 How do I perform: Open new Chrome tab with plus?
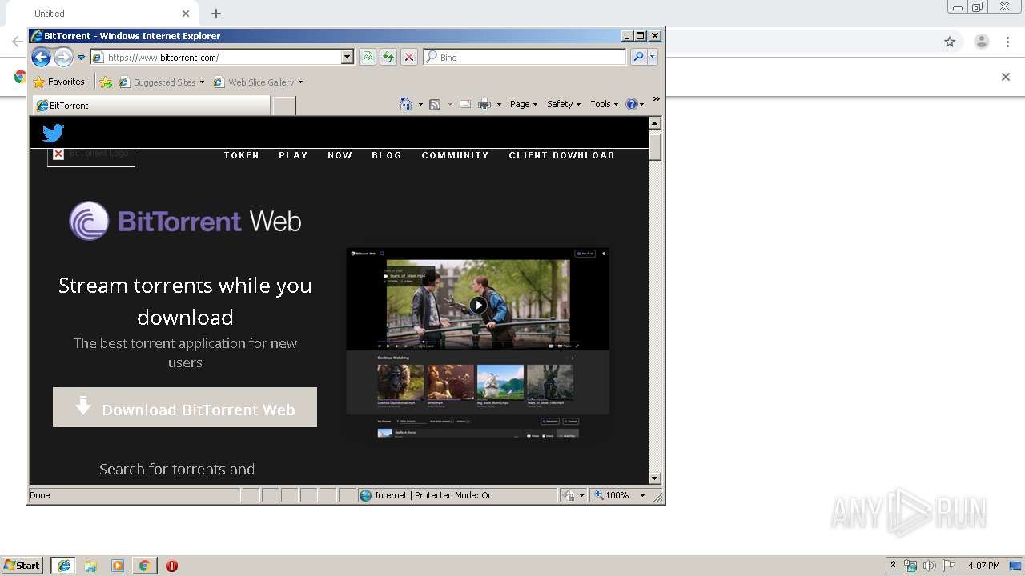tap(216, 14)
